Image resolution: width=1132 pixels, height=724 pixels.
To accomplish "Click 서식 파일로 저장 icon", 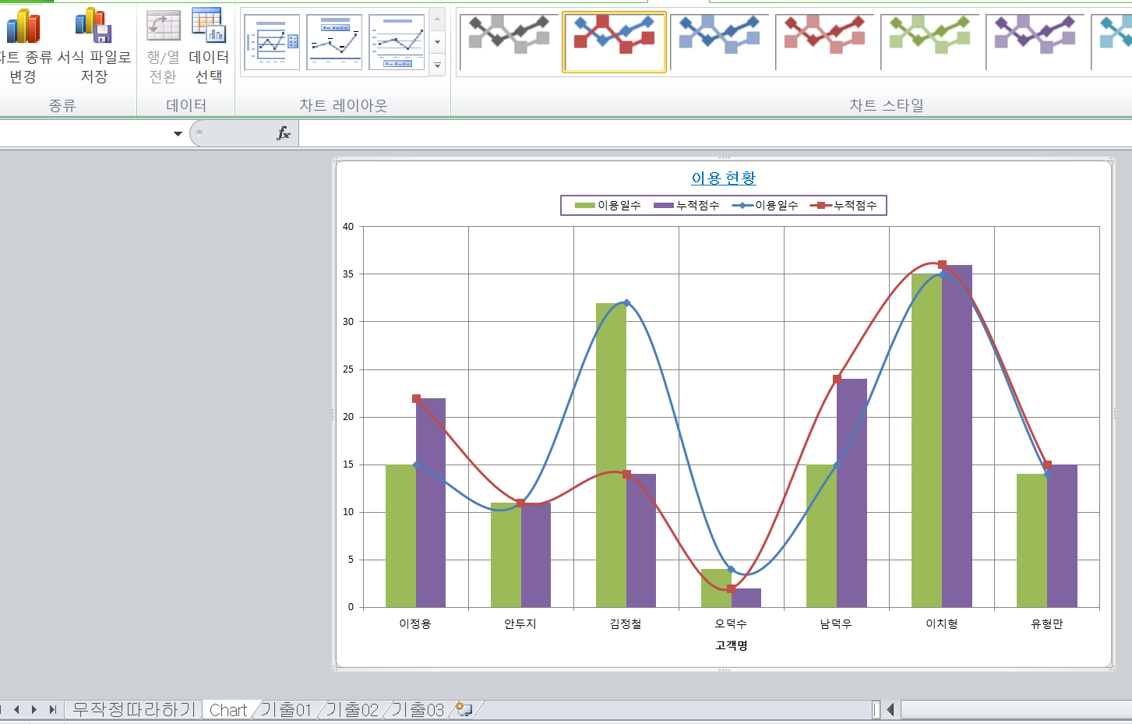I will click(93, 27).
